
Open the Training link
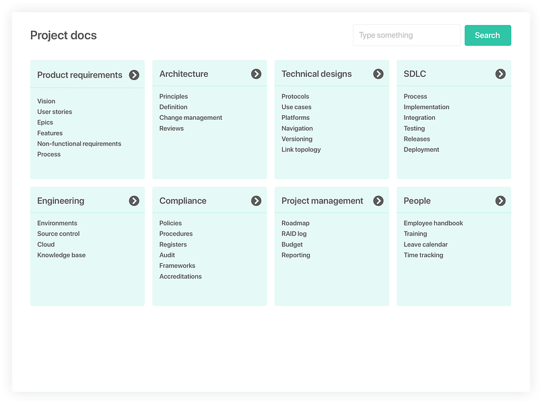tap(415, 234)
